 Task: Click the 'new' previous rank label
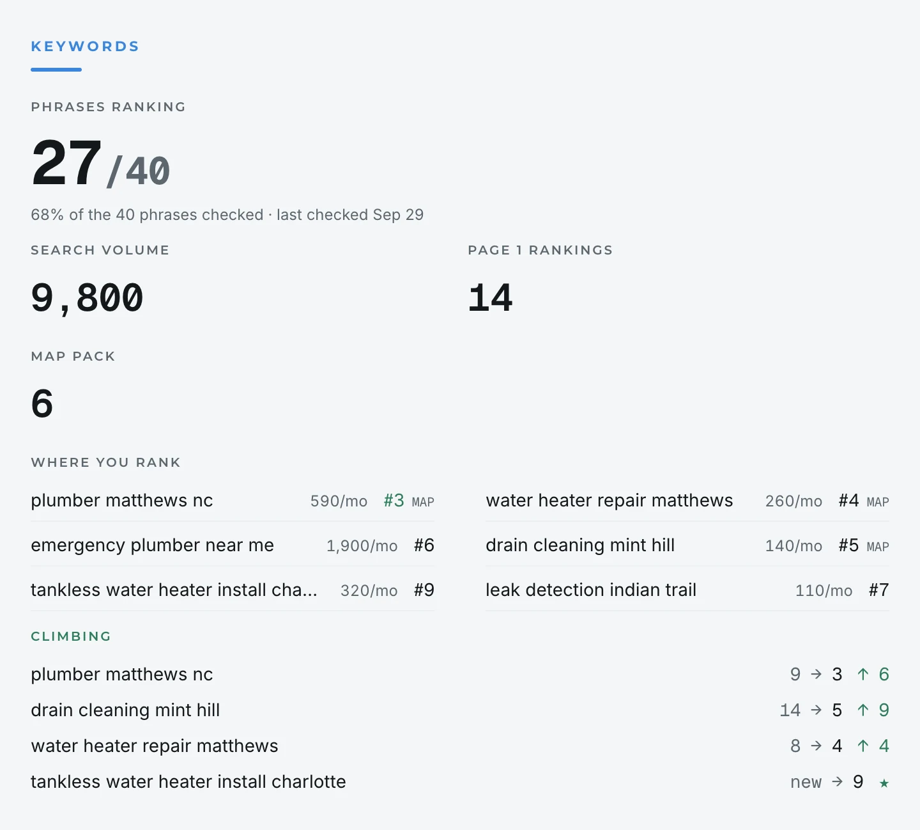(x=806, y=782)
